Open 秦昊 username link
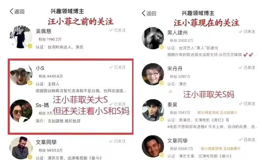This screenshot has height=160, width=262. (x=172, y=105)
